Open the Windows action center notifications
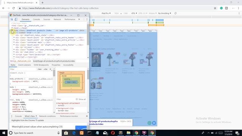Image resolution: width=242 pixels, height=136 pixels. [x=237, y=133]
